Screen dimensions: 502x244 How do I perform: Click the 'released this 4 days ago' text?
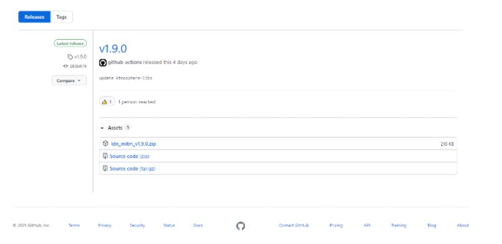coord(170,62)
